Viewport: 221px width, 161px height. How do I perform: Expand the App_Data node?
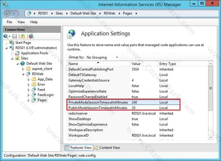pyautogui.click(x=28, y=79)
